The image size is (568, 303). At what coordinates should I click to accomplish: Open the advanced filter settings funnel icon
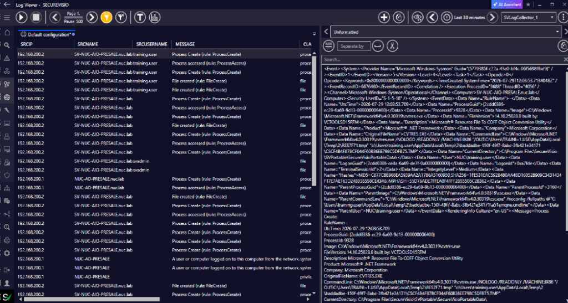pyautogui.click(x=120, y=17)
